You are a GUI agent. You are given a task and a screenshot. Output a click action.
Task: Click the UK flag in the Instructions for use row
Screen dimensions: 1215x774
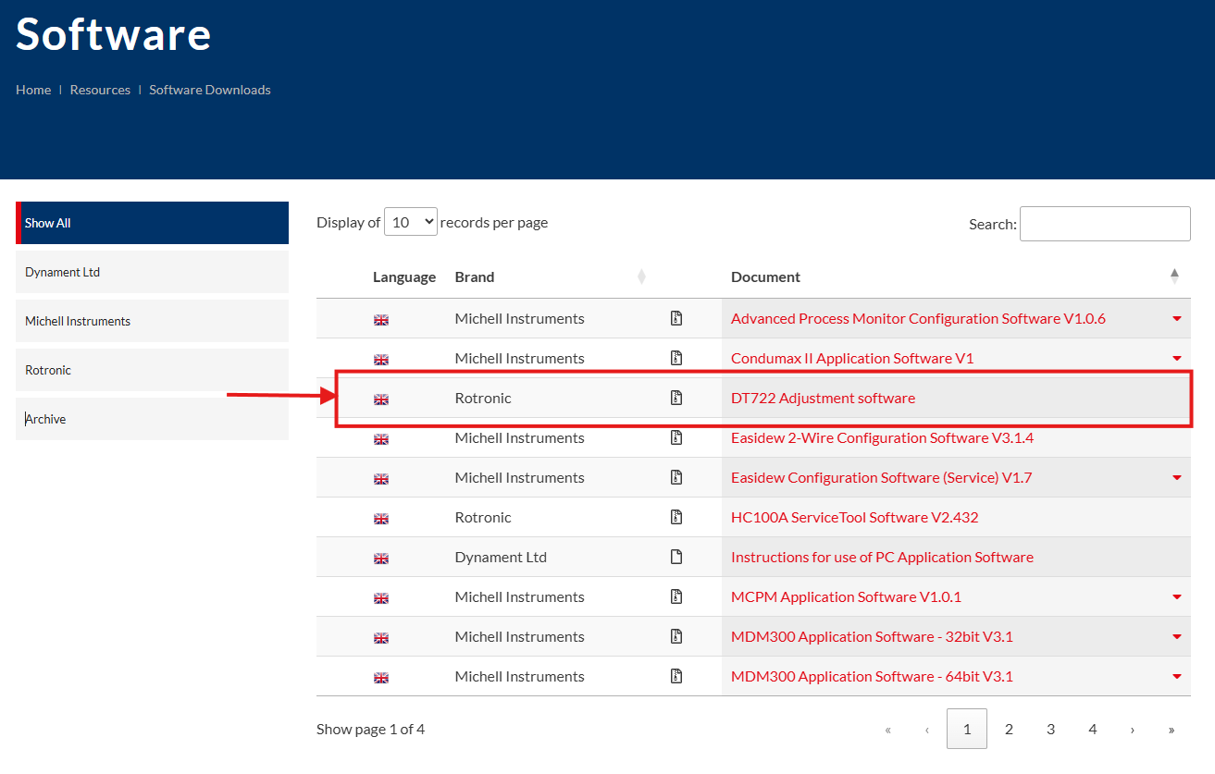pyautogui.click(x=381, y=559)
